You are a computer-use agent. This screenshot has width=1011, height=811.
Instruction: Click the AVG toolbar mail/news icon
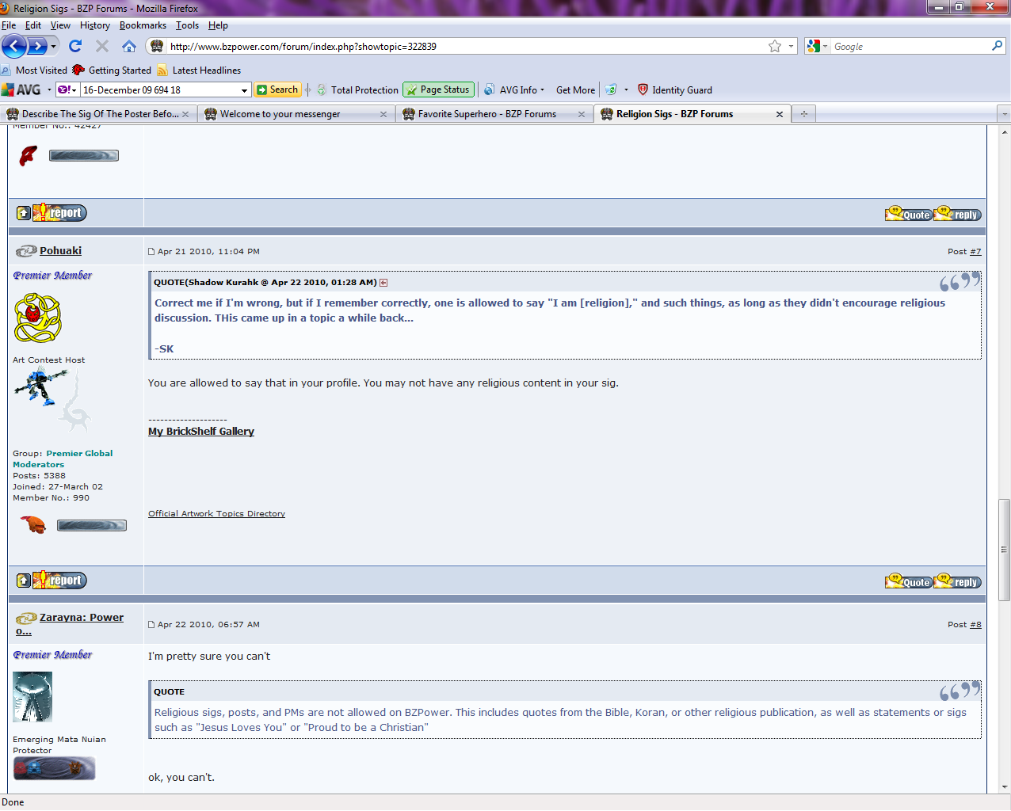(611, 90)
